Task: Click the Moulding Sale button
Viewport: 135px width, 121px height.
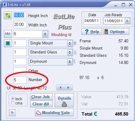Action: pyautogui.click(x=54, y=113)
